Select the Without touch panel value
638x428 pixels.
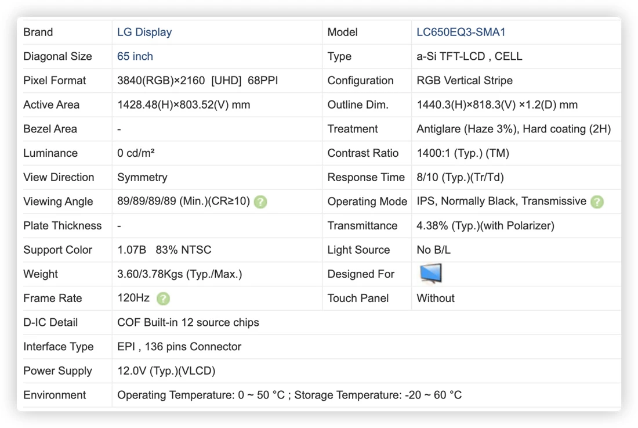(x=436, y=298)
